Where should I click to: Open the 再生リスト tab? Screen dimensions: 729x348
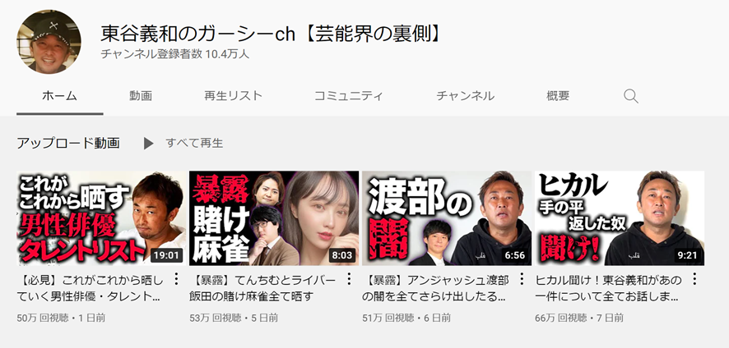(234, 96)
